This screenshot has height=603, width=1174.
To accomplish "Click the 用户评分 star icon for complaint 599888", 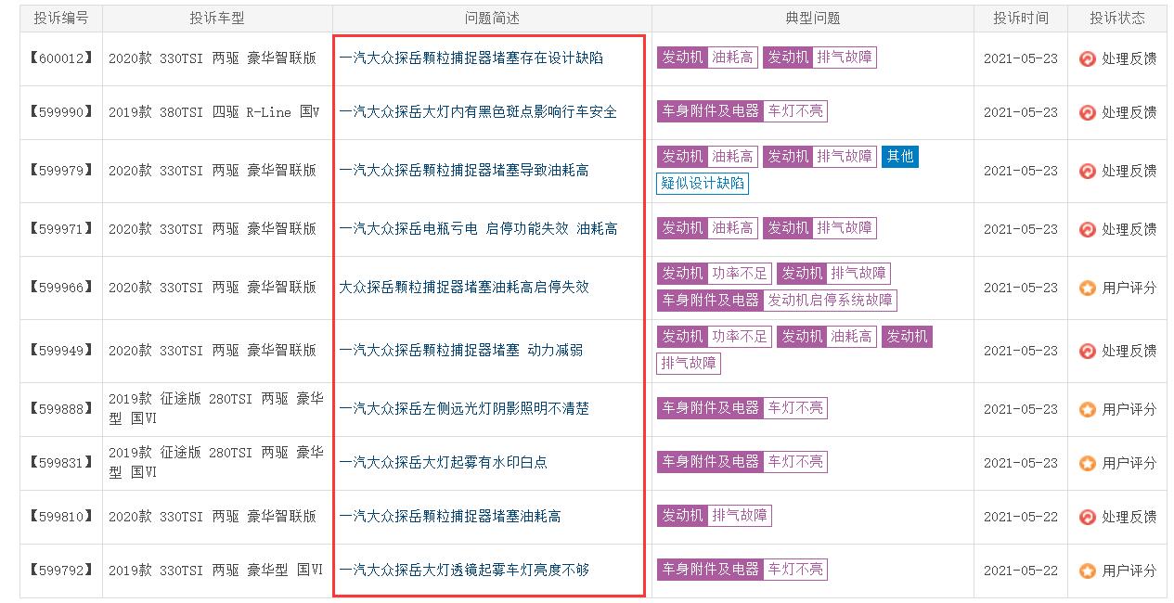I will tap(1087, 409).
